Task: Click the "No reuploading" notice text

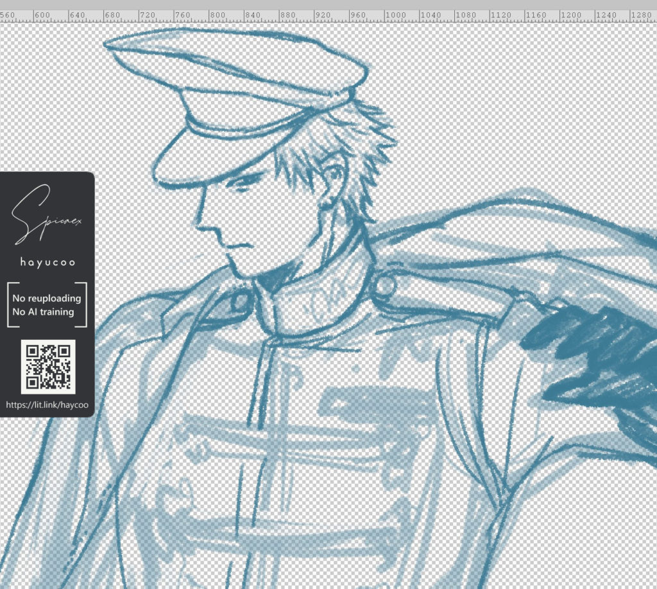Action: (x=47, y=298)
